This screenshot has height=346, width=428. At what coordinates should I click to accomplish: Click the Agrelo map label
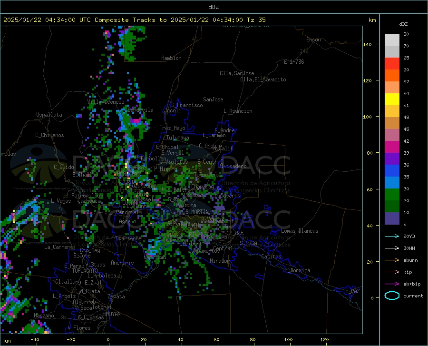[x=127, y=221]
